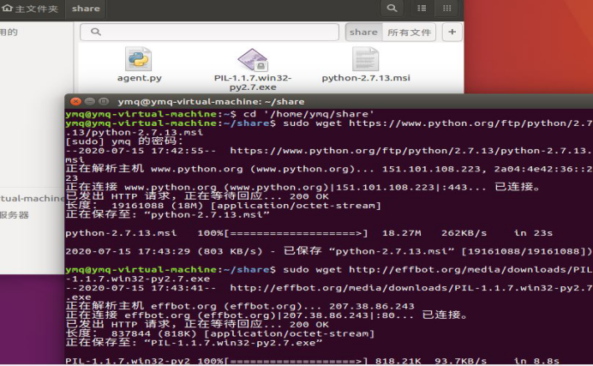Click the sidebar entry ending in 用的
The width and height of the screenshot is (593, 366).
coord(9,32)
